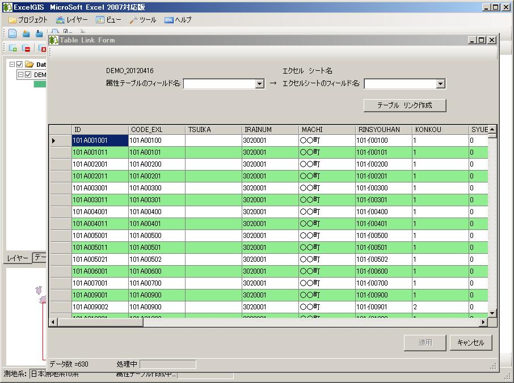
Task: Click the new document toolbar icon
Action: click(12, 33)
